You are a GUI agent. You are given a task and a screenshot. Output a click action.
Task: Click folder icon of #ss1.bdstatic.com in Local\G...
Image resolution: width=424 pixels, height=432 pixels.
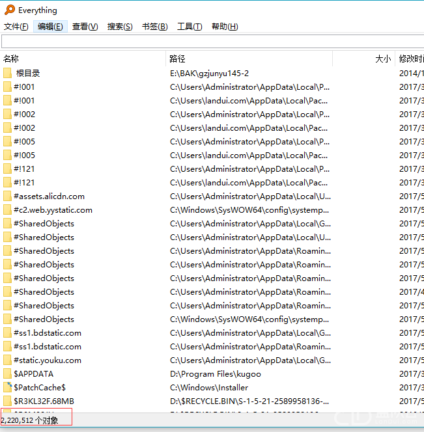pyautogui.click(x=7, y=333)
